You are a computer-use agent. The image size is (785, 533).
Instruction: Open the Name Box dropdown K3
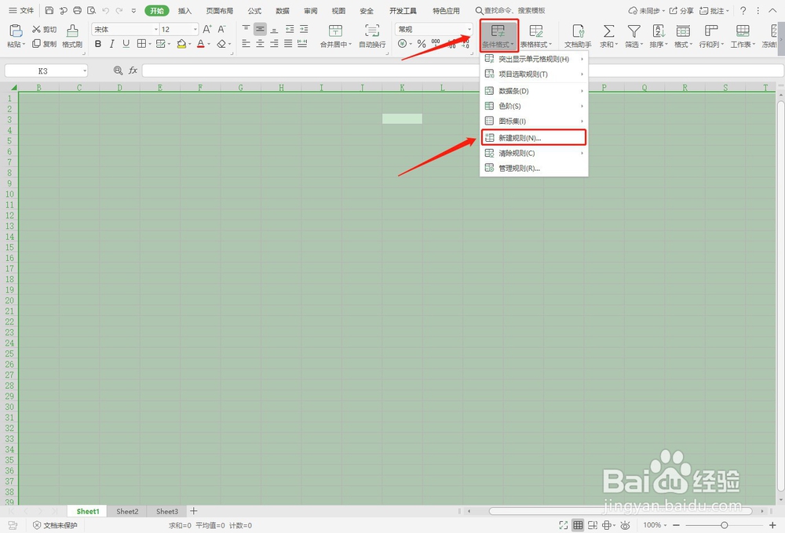(85, 71)
